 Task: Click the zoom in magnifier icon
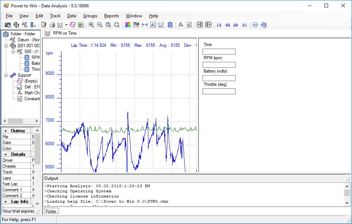tap(91, 25)
